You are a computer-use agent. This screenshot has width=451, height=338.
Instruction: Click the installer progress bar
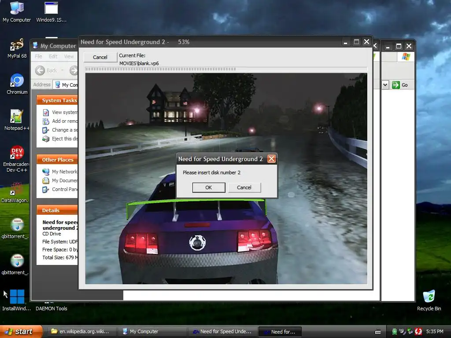pyautogui.click(x=226, y=69)
